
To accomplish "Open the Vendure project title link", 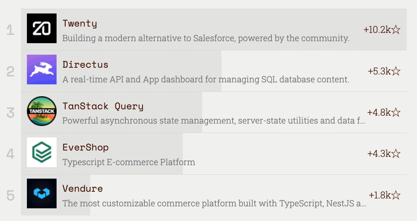I will pos(82,189).
